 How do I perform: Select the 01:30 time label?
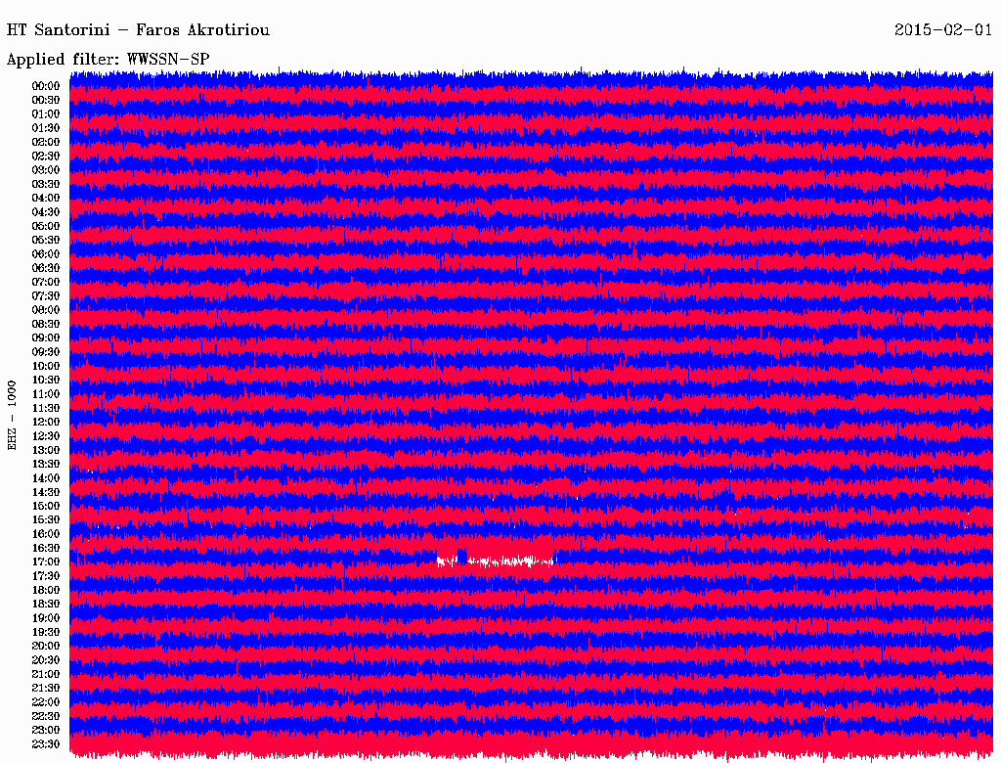[46, 128]
